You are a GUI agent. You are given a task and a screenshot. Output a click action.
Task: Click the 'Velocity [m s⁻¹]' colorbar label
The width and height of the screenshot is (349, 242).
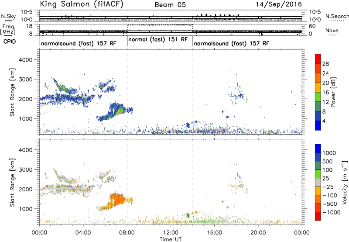coord(345,182)
